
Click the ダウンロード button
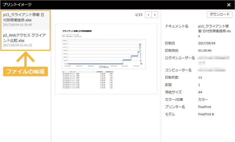[219, 14]
